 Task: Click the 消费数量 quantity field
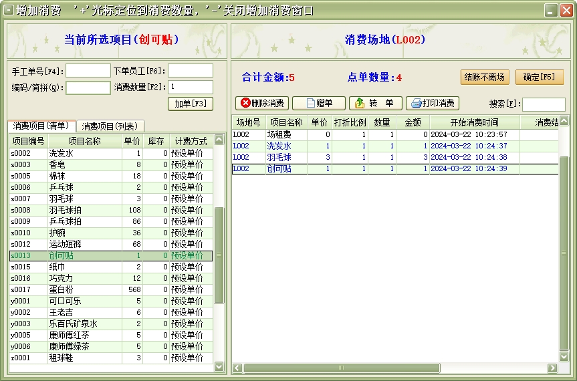coord(191,87)
